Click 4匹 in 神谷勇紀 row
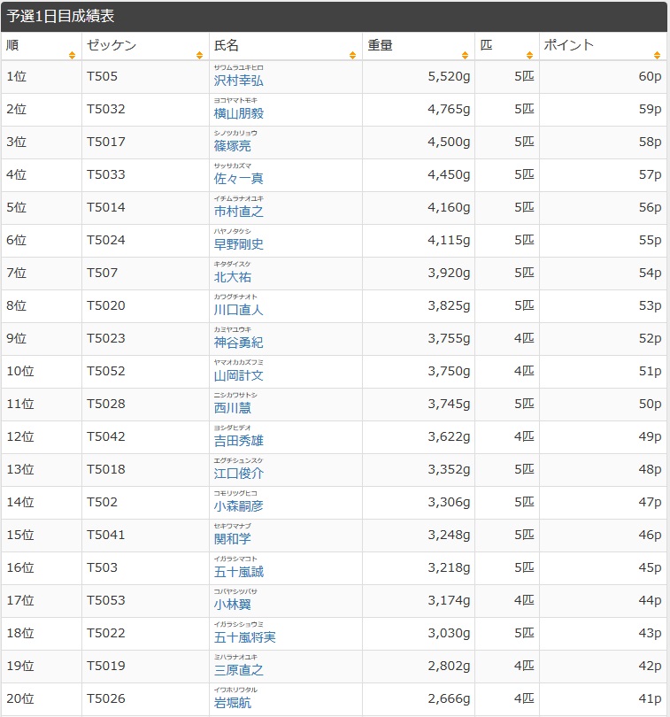 [524, 338]
